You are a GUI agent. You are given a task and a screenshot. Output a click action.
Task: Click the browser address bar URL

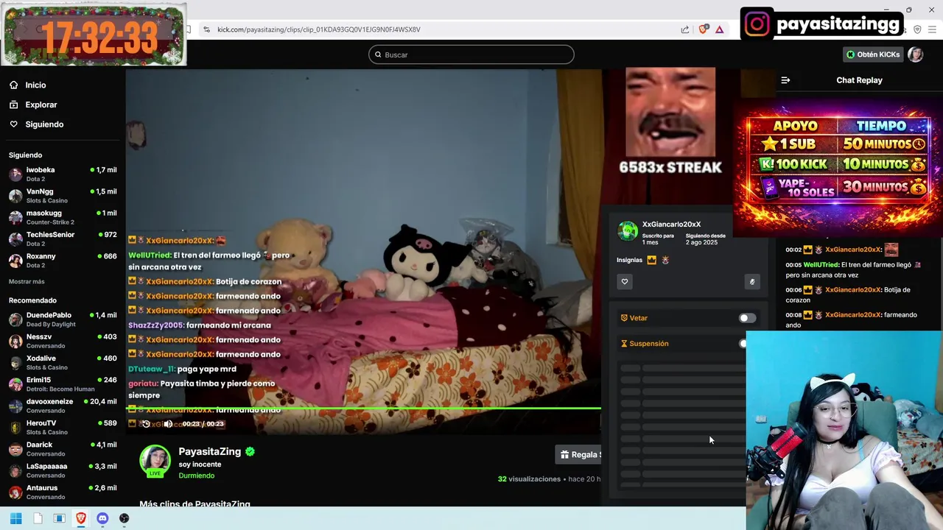click(x=319, y=29)
